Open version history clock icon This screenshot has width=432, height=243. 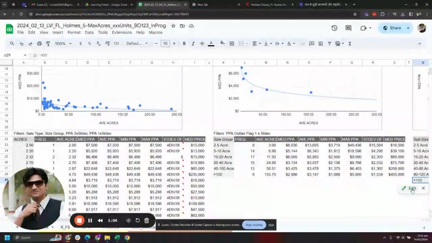click(x=334, y=28)
